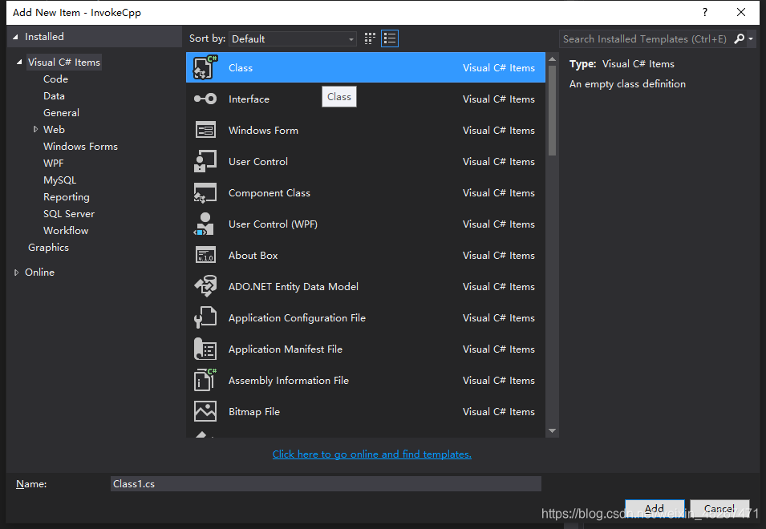
Task: Select the MySQL category
Action: pos(59,180)
